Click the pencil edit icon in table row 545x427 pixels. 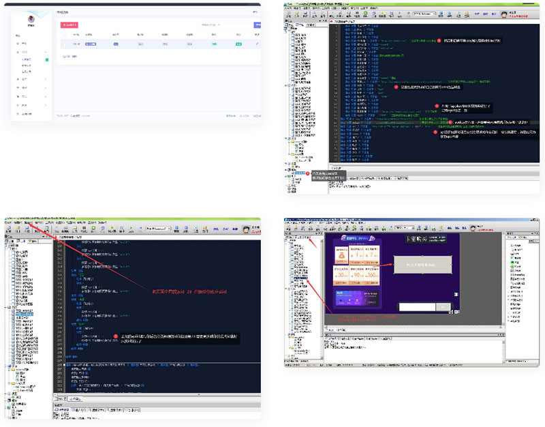[257, 44]
